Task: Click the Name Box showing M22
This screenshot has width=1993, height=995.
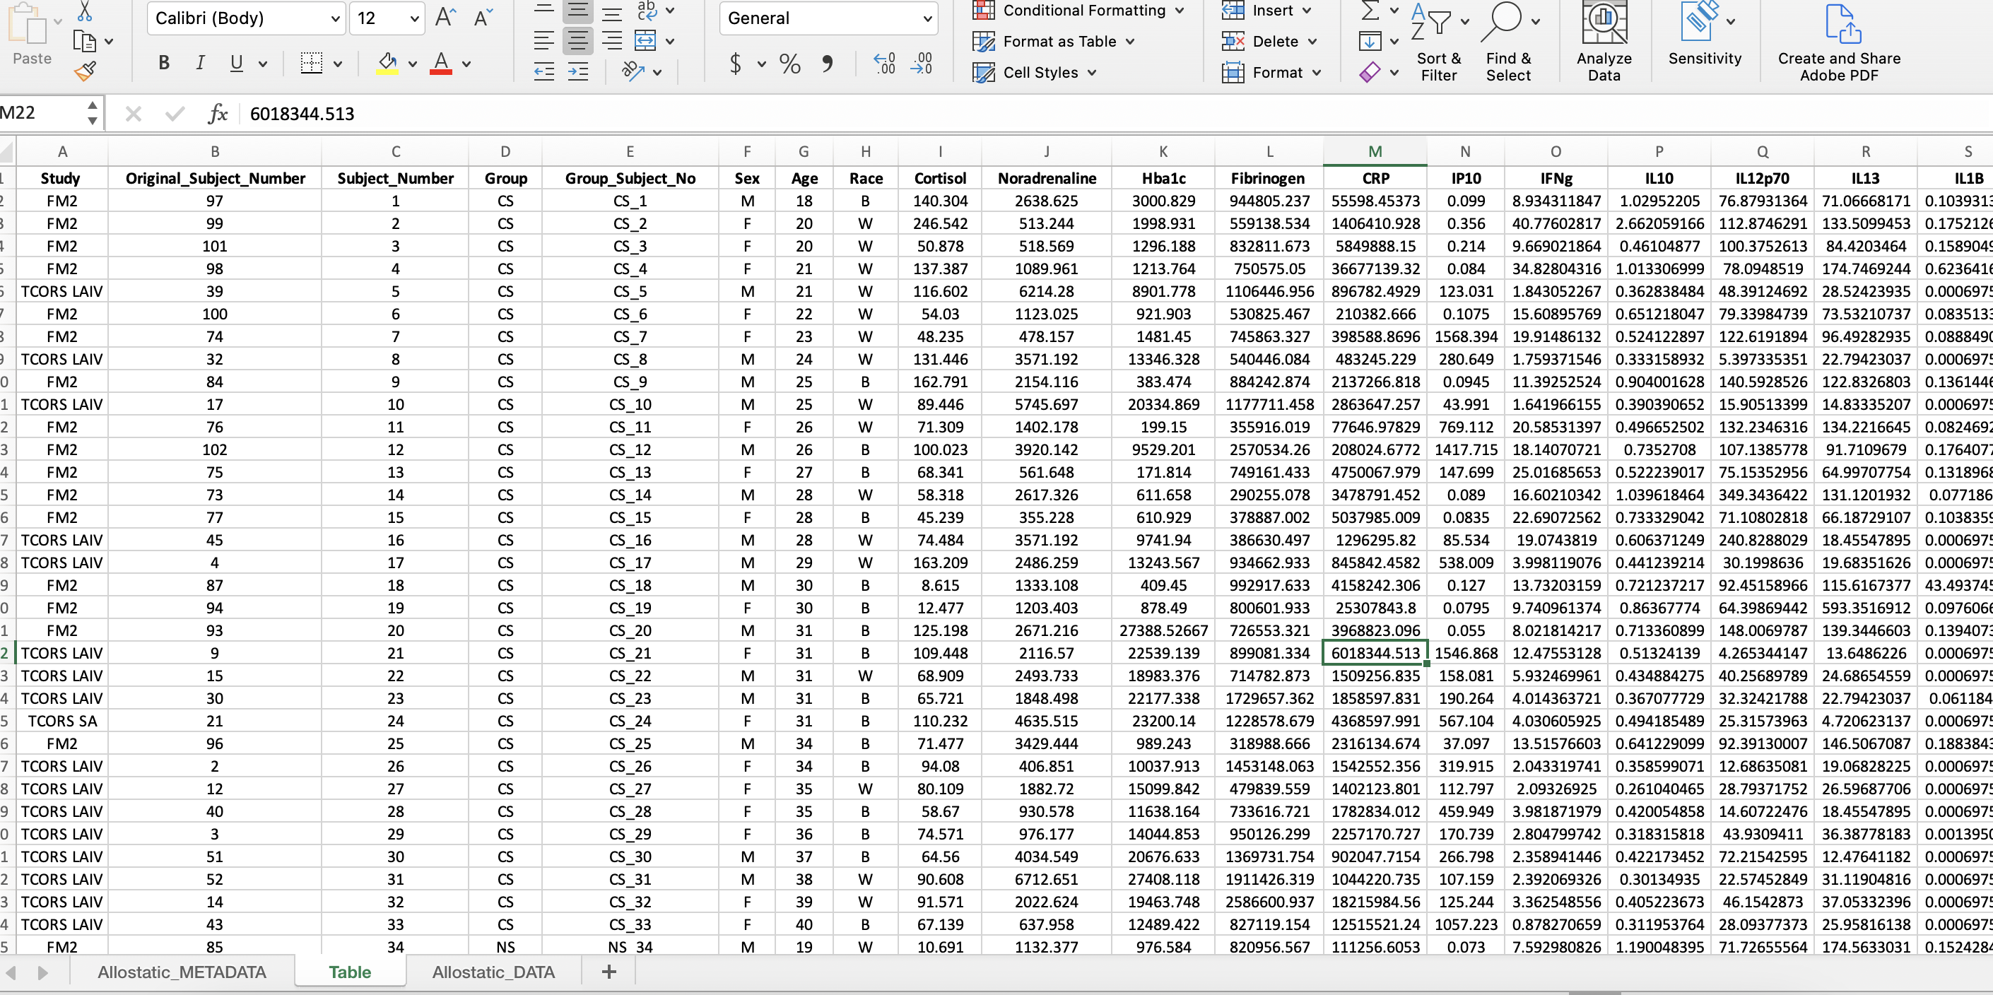Action: (39, 114)
